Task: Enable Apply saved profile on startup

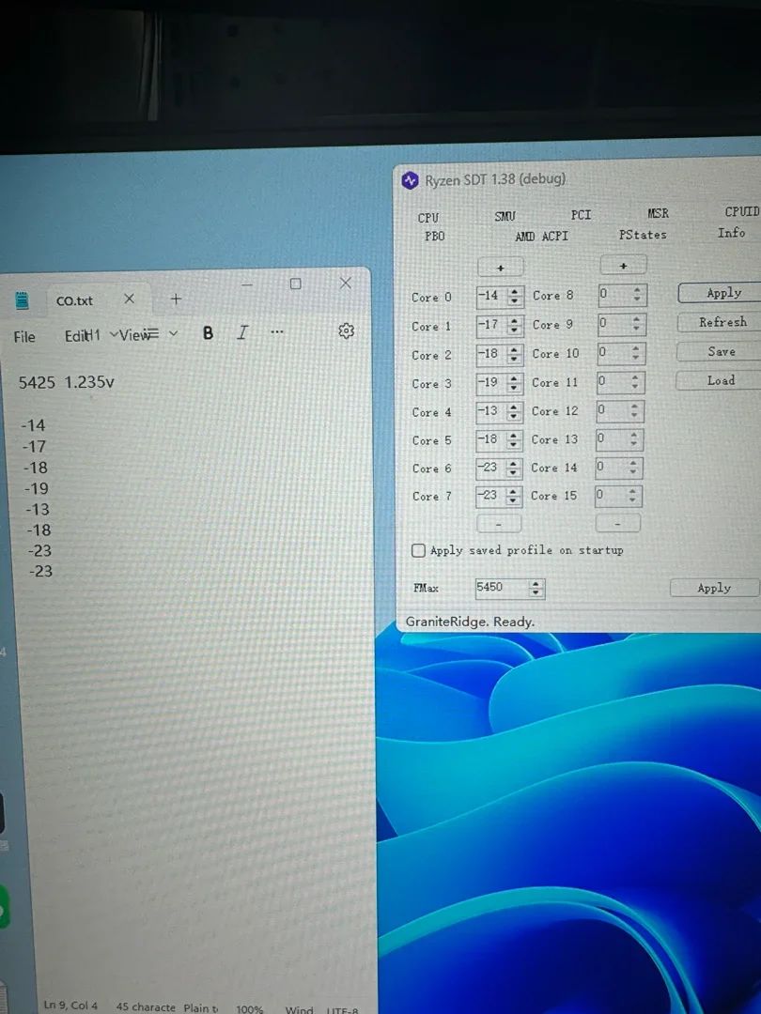Action: [x=419, y=550]
